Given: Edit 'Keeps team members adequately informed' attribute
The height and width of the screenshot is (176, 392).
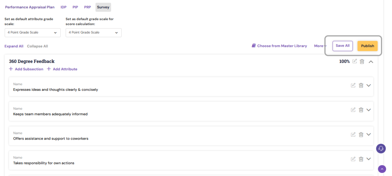Looking at the screenshot, I should point(353,110).
